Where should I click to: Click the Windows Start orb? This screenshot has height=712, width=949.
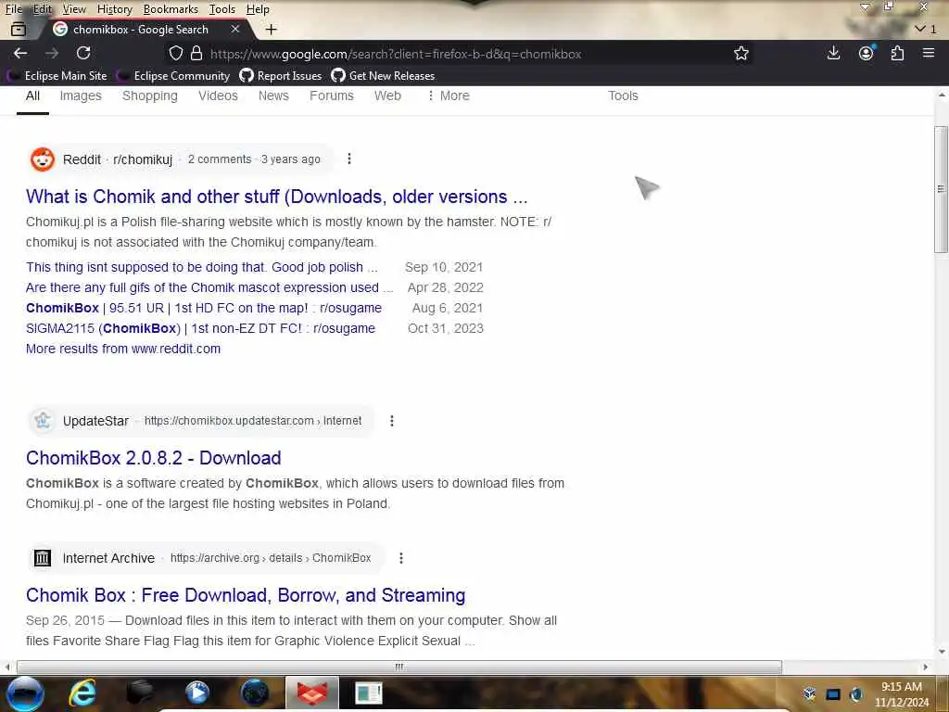25,693
